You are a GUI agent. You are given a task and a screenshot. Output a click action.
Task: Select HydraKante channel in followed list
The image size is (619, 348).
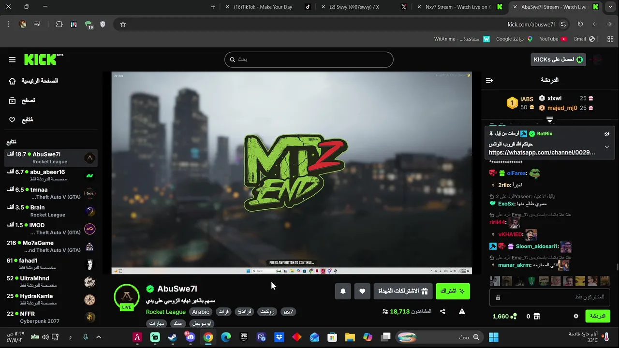(x=51, y=299)
